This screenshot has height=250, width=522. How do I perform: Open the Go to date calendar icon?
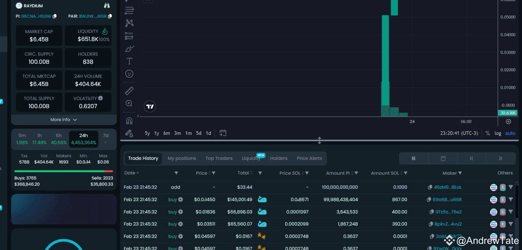223,133
